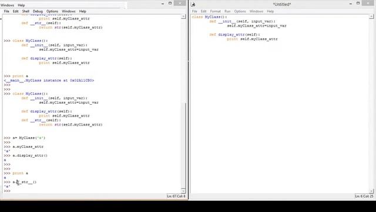Close the Untitled editor window

point(368,3)
